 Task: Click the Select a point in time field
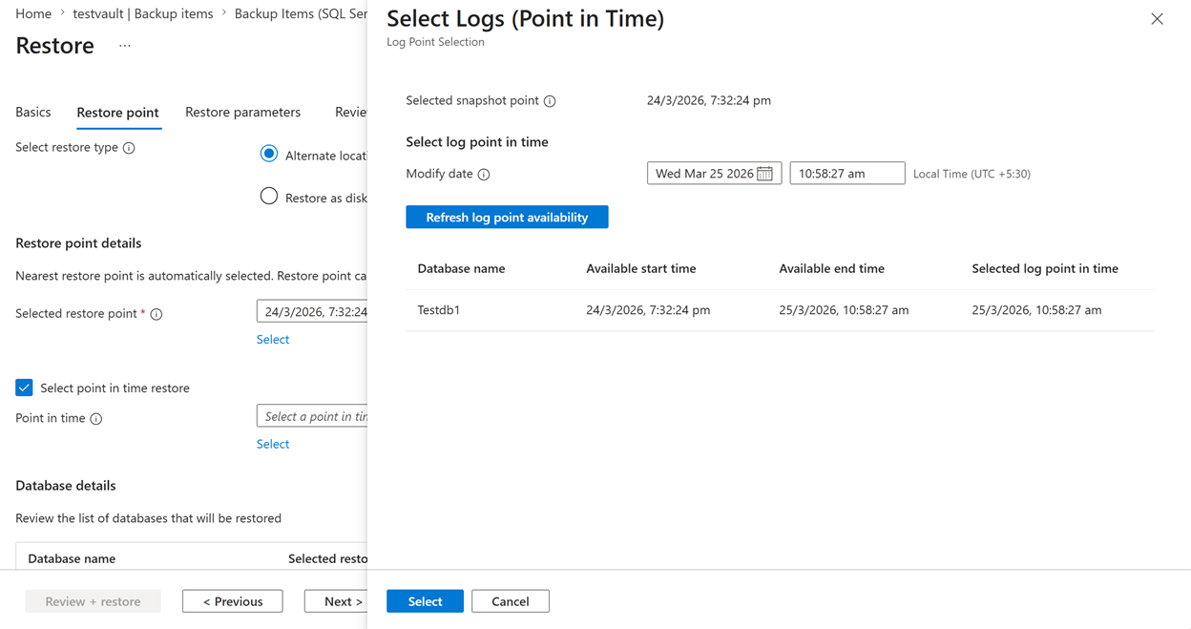[x=312, y=416]
